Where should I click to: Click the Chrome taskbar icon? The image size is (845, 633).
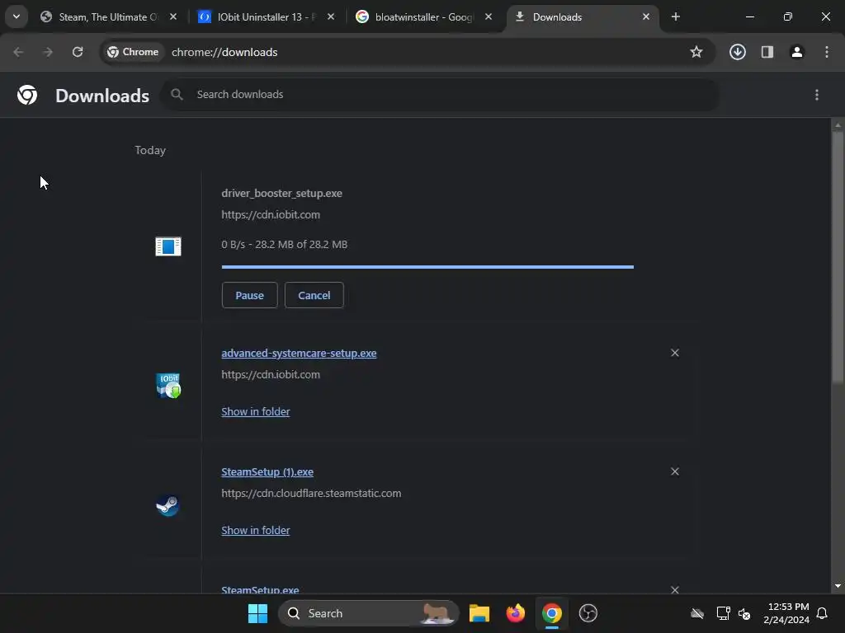pyautogui.click(x=552, y=613)
